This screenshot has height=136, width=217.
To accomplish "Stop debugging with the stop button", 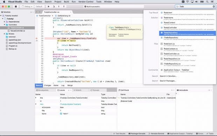I will (16, 7).
